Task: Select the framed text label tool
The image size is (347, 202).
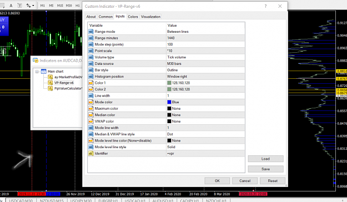Action: (19, 6)
